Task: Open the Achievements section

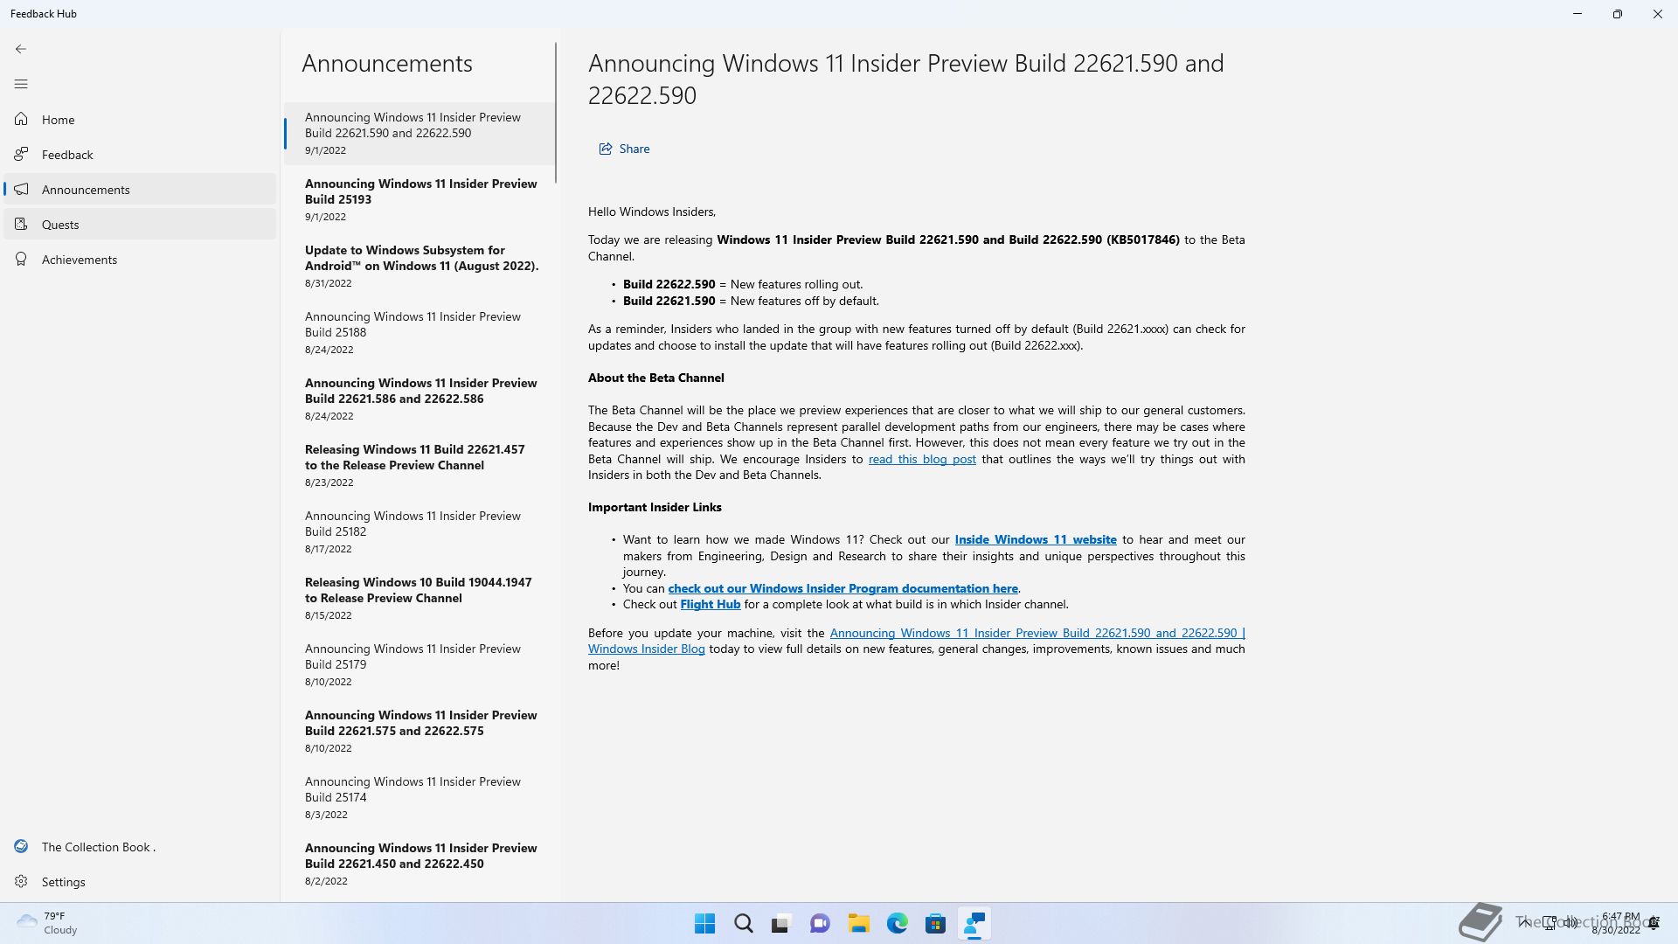Action: (x=140, y=260)
